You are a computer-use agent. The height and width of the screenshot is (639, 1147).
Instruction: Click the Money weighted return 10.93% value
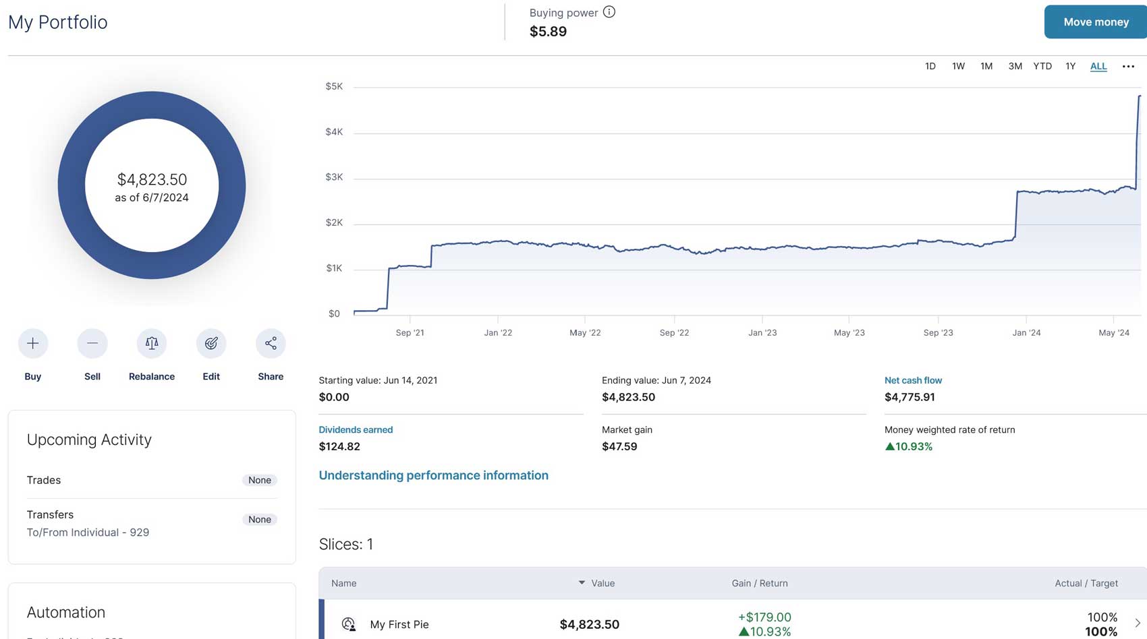point(909,446)
